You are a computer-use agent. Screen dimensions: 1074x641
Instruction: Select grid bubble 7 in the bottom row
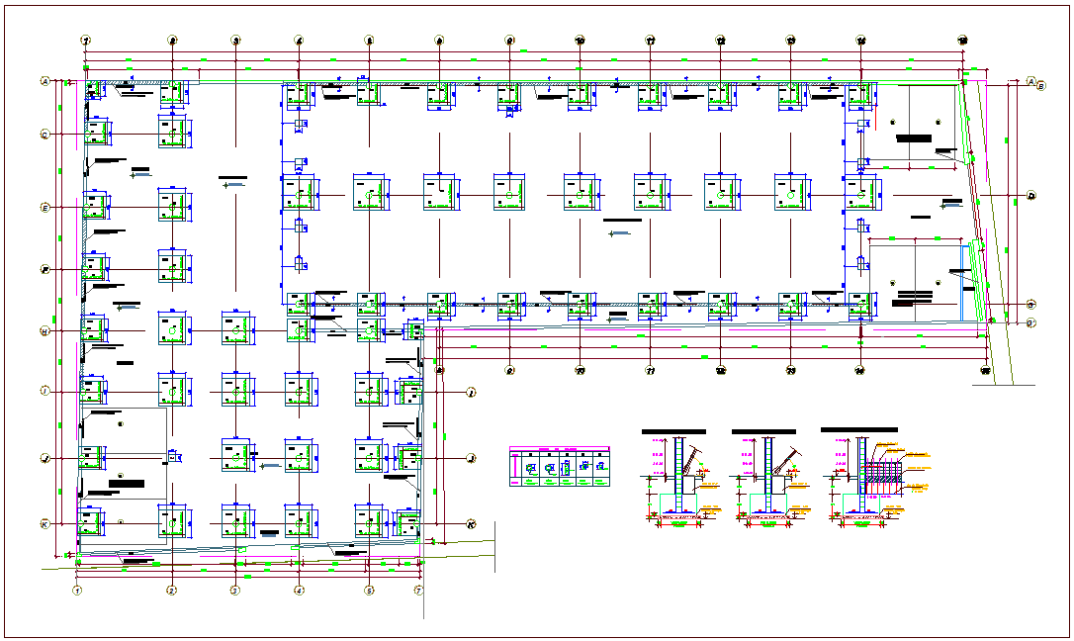pyautogui.click(x=418, y=591)
